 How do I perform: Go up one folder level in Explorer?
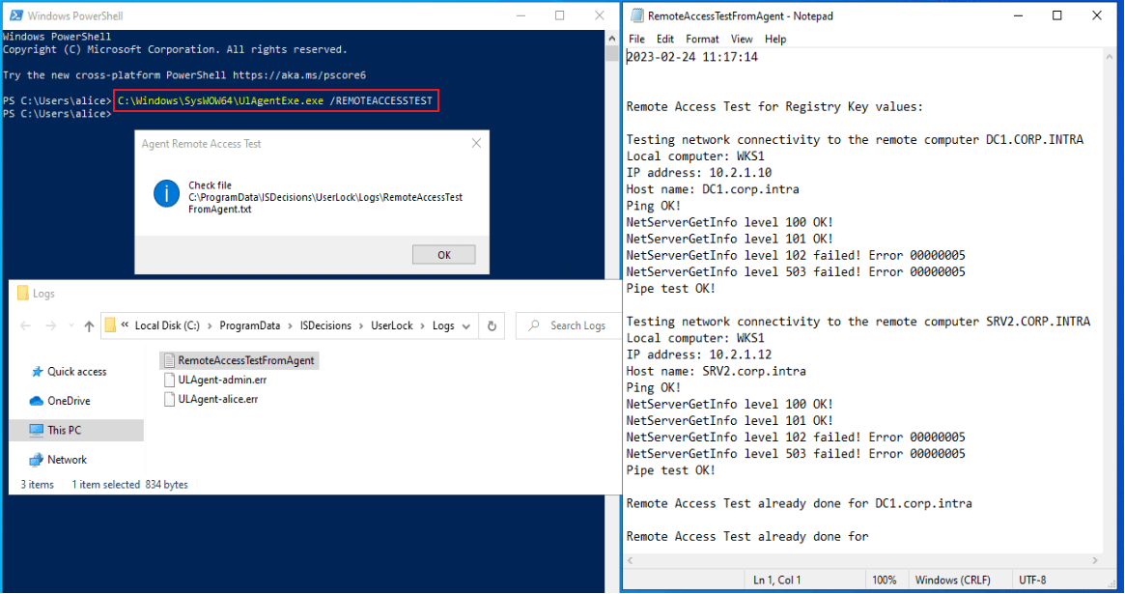[89, 325]
